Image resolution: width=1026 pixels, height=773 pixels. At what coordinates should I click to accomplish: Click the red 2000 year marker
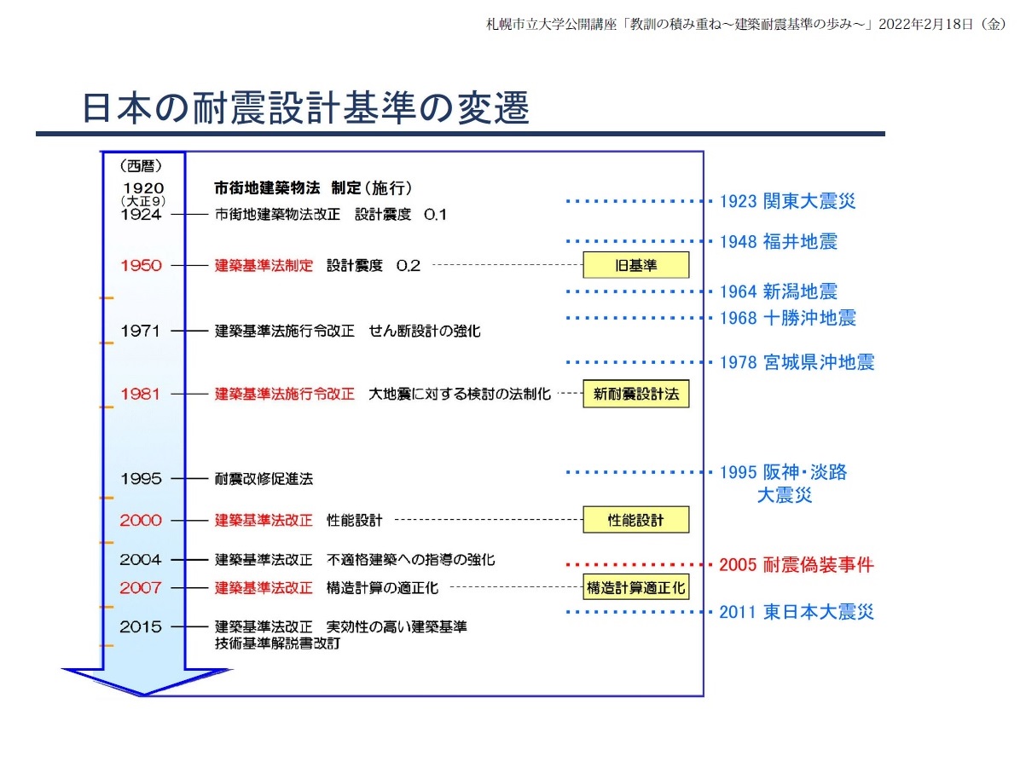pyautogui.click(x=141, y=520)
